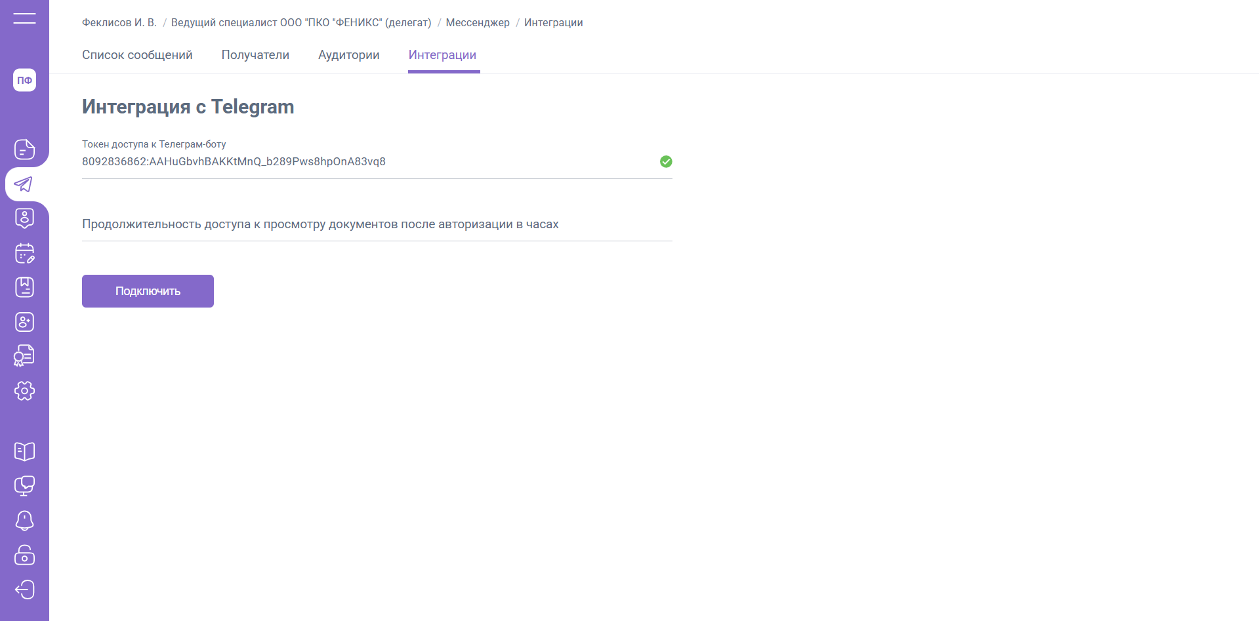Click the ПФ organization logo badge

tap(24, 80)
